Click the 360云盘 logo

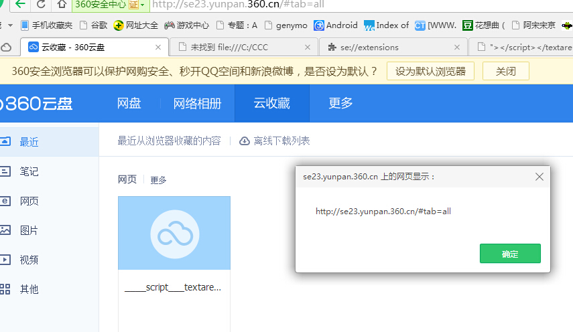[36, 104]
